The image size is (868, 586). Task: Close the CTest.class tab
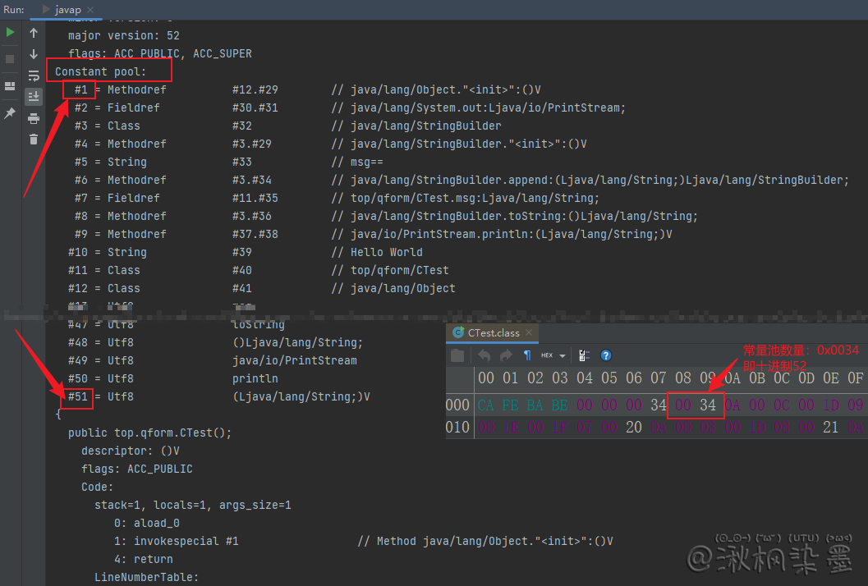point(530,332)
